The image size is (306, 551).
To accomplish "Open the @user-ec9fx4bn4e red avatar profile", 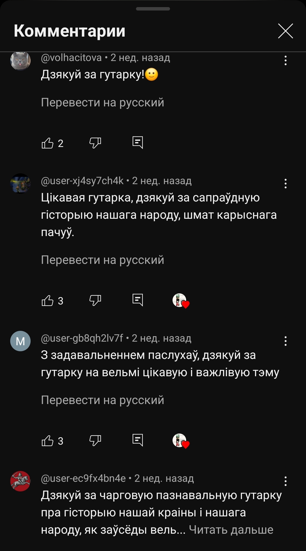I will click(x=20, y=481).
